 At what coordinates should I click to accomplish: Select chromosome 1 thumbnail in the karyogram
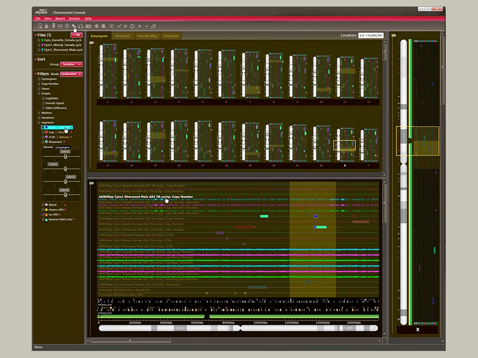tap(108, 71)
